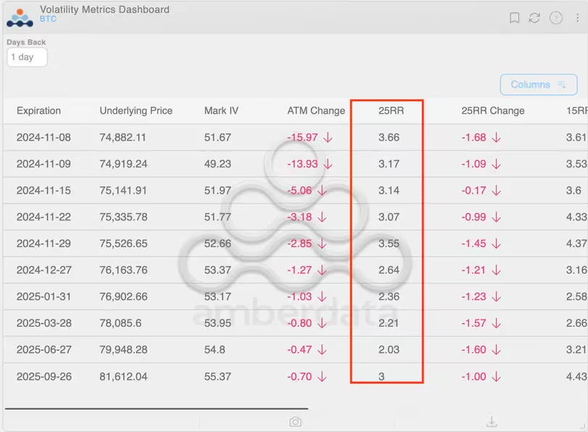Sort by the Expiration column header
588x432 pixels.
point(38,111)
